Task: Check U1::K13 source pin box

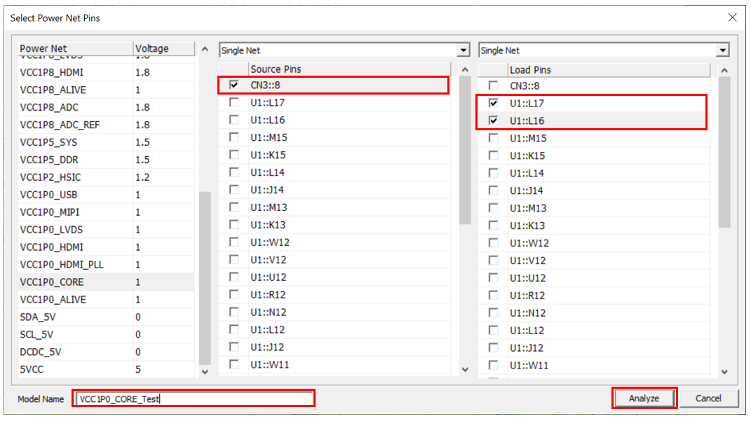Action: click(234, 225)
